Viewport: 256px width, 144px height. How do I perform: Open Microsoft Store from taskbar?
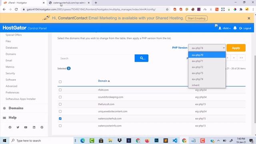(101, 140)
